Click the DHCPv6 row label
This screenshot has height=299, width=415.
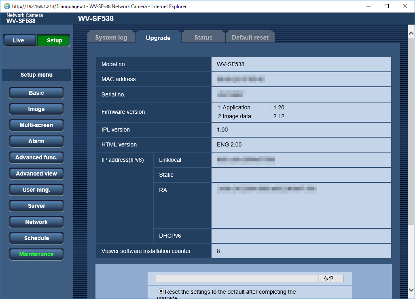[170, 236]
